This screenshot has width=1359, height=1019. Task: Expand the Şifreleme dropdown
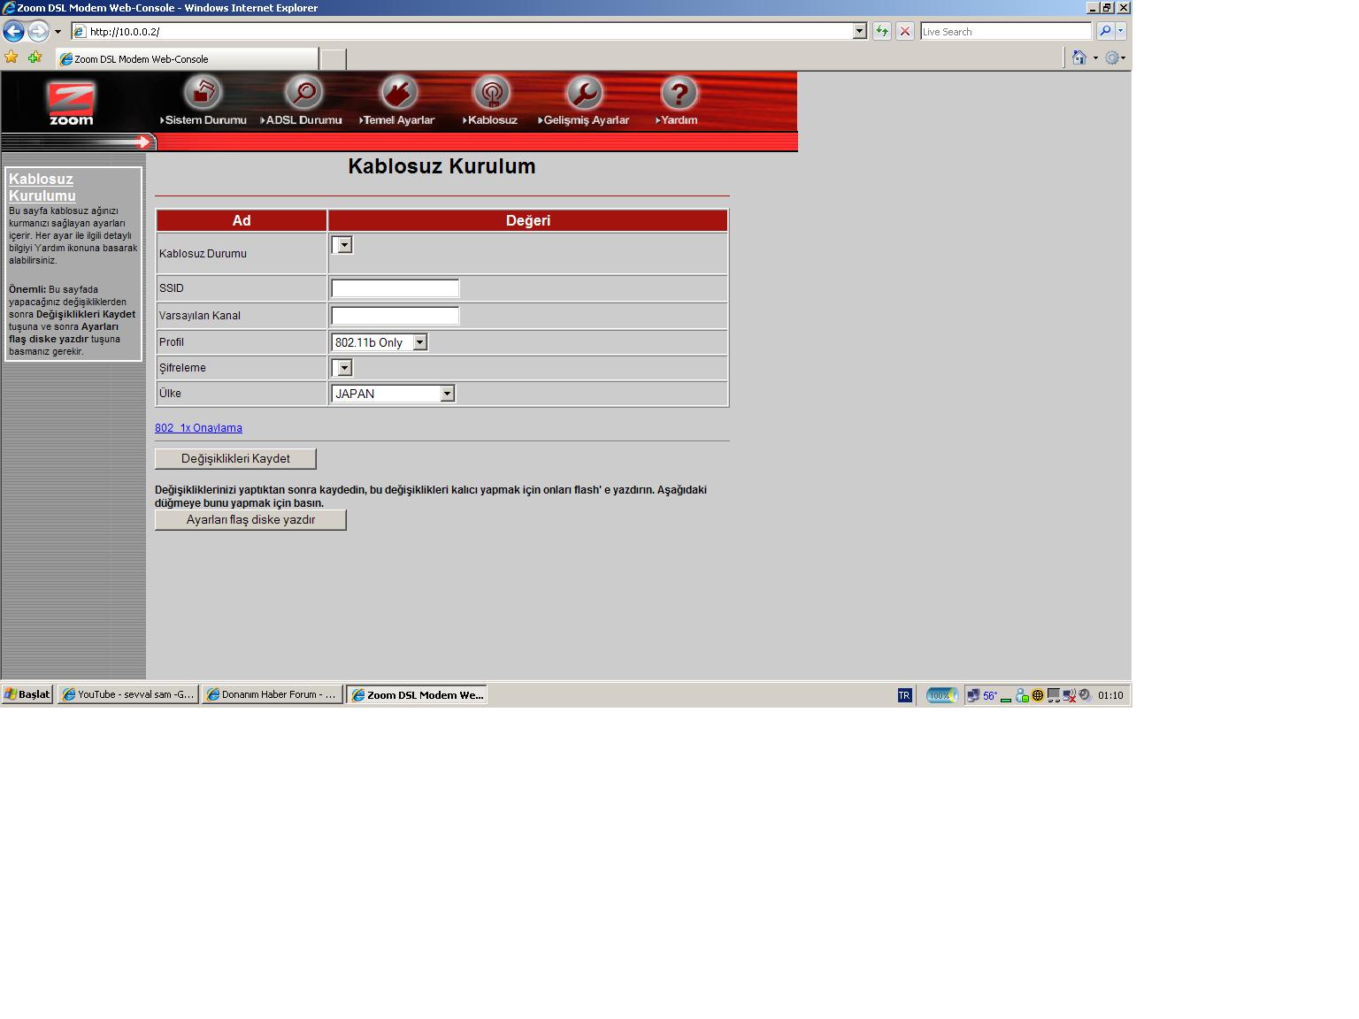click(345, 368)
